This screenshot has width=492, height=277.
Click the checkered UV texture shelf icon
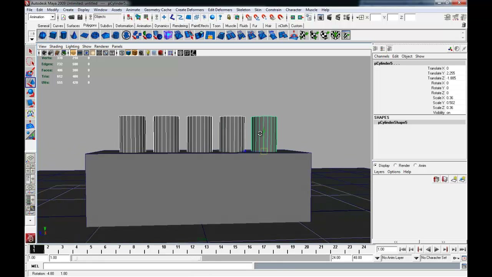click(x=304, y=35)
